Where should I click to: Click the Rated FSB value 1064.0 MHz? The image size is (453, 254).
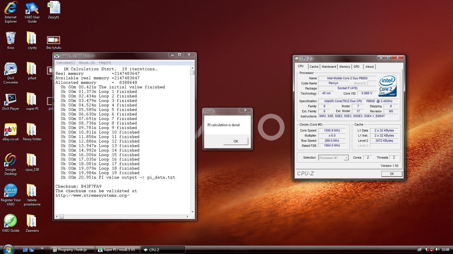(x=332, y=146)
